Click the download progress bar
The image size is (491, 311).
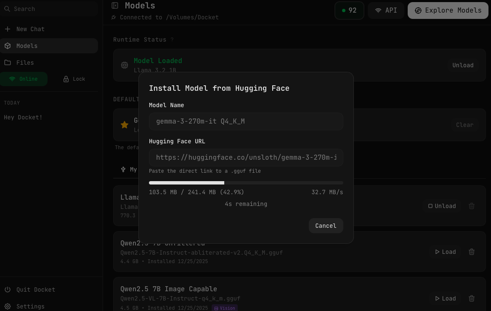[x=246, y=183]
